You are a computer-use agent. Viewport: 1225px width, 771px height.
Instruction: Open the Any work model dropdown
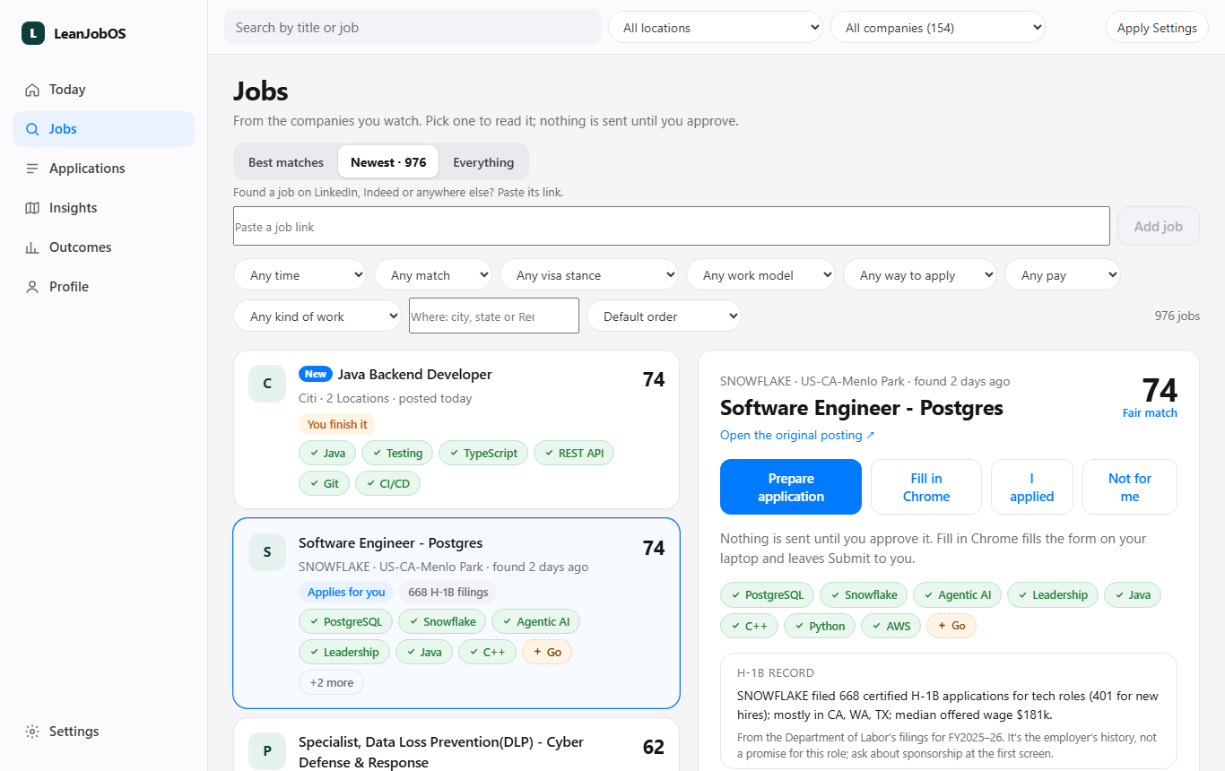[x=760, y=275]
